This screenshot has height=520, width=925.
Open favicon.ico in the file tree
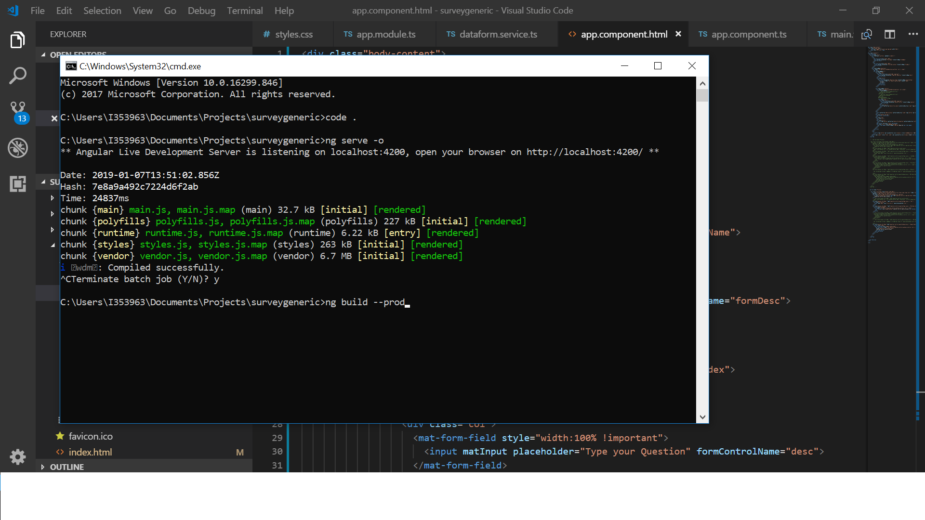pyautogui.click(x=91, y=436)
